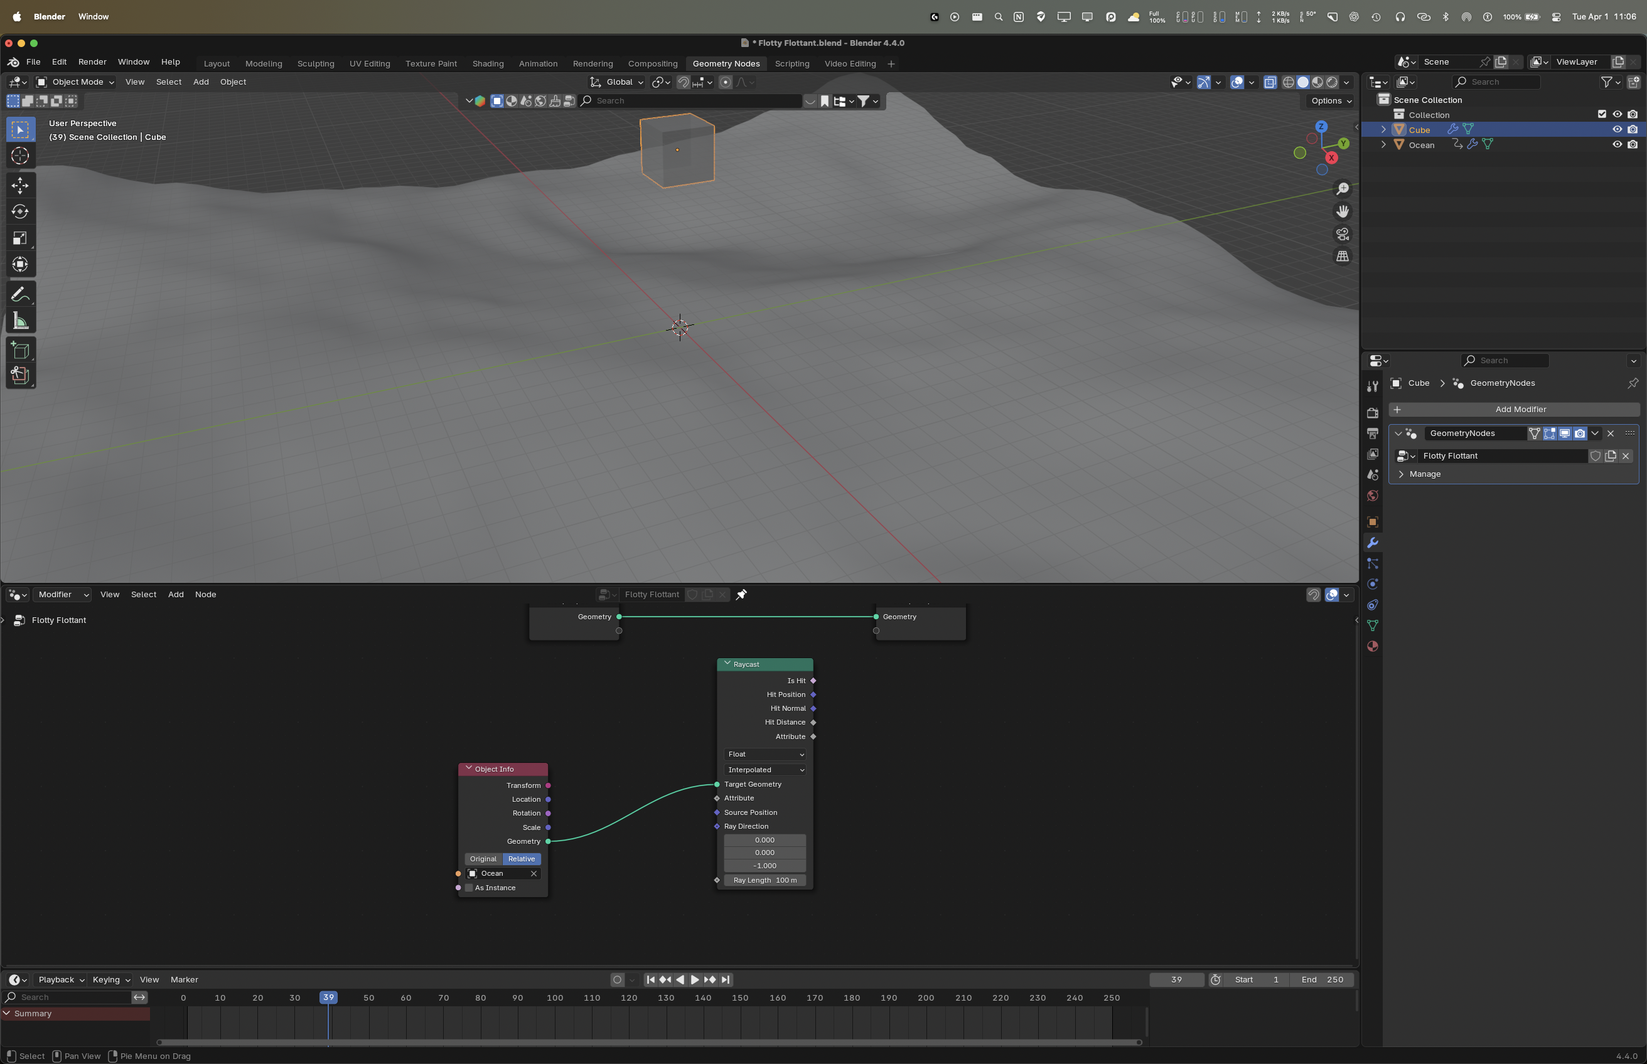The height and width of the screenshot is (1064, 1647).
Task: Uncheck Collection exclude checkbox
Action: tap(1602, 115)
